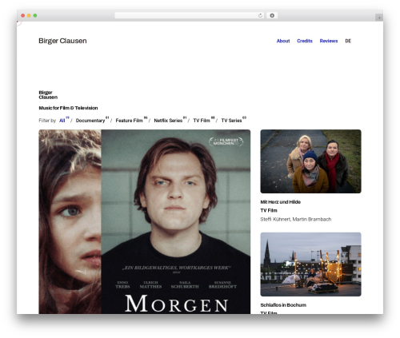
Task: Open the Mit Herz und Hilde thumbnail
Action: tap(310, 161)
